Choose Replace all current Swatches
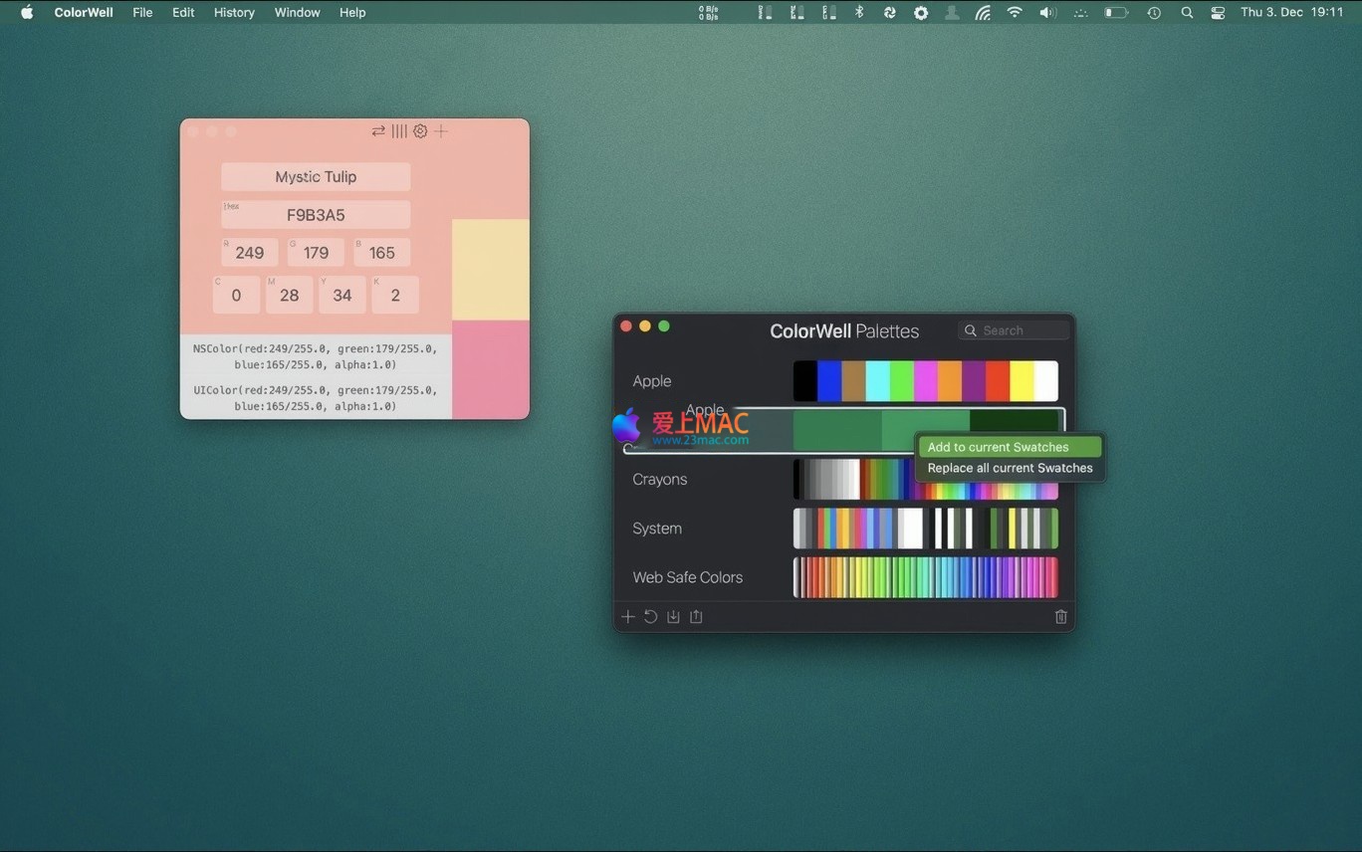This screenshot has width=1362, height=852. pyautogui.click(x=1009, y=468)
